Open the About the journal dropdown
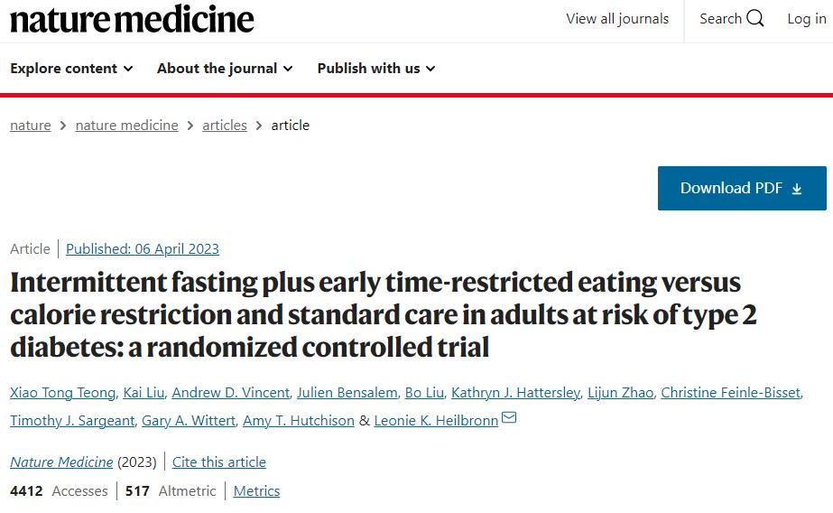 pyautogui.click(x=225, y=69)
